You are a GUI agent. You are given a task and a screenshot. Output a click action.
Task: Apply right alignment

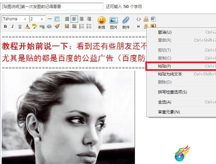(89, 19)
